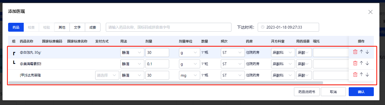Click the 0.1 剂量 field of 美满霉素
Viewport: 385px width, 105px height.
click(x=157, y=64)
